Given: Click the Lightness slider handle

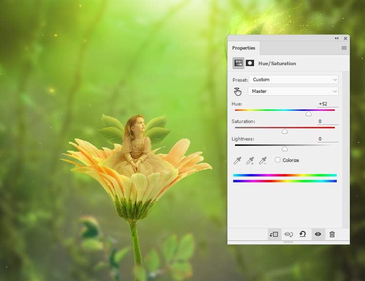Looking at the screenshot, I should pos(285,149).
